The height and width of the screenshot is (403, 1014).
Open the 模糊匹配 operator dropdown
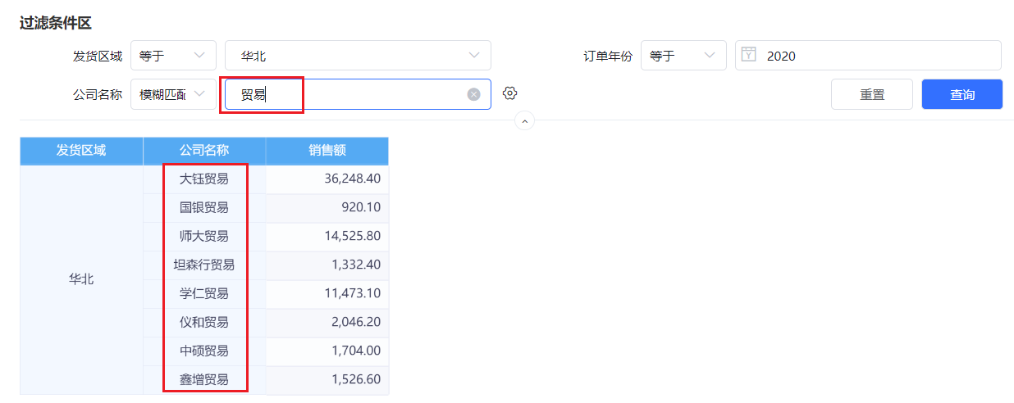pyautogui.click(x=173, y=94)
